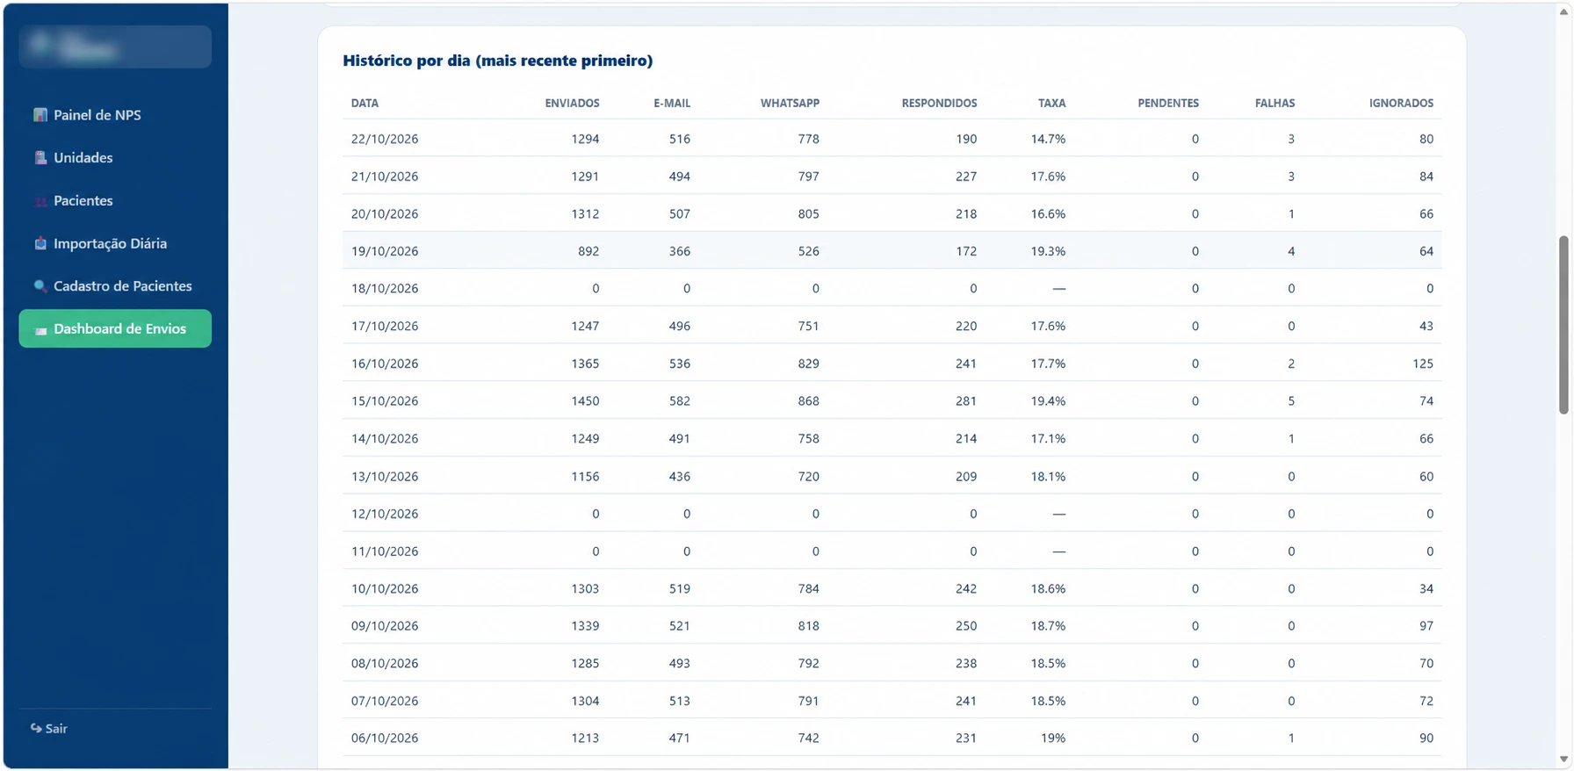The height and width of the screenshot is (771, 1574).
Task: Click the E-MAIL column header
Action: pos(672,103)
